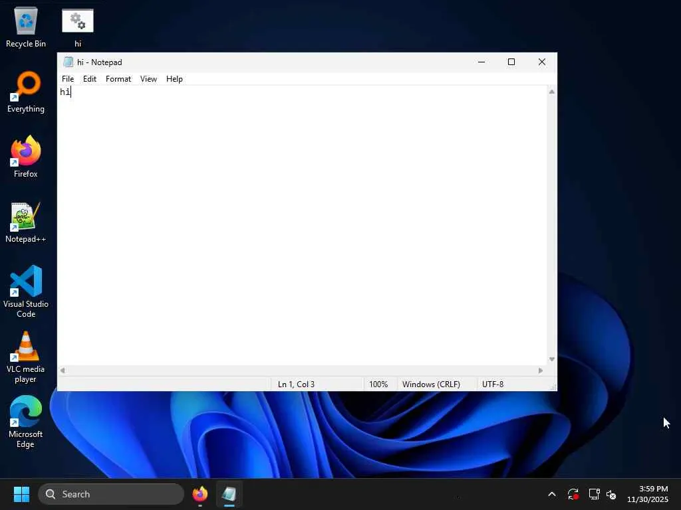Open the File menu in Notepad
The height and width of the screenshot is (510, 681).
click(x=68, y=79)
